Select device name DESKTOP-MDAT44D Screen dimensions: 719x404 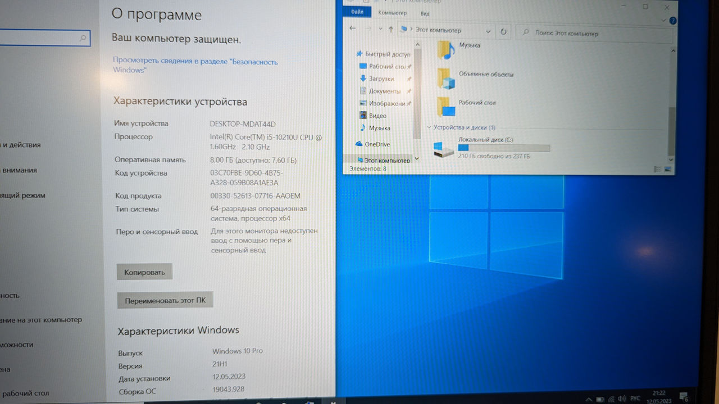tap(243, 124)
